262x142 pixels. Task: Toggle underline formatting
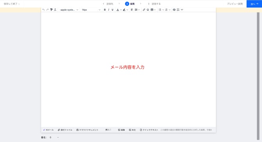(x=113, y=10)
